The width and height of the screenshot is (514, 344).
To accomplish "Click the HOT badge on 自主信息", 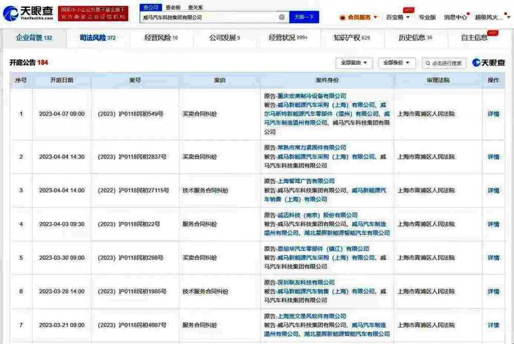I will (492, 33).
